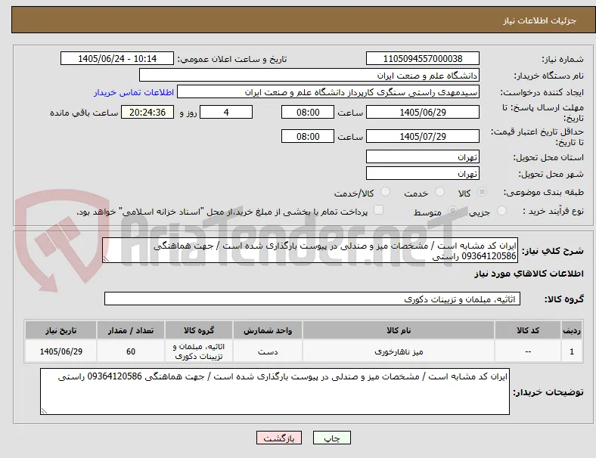
Task: Click the میز ناهارخوری table cell
Action: tap(399, 351)
